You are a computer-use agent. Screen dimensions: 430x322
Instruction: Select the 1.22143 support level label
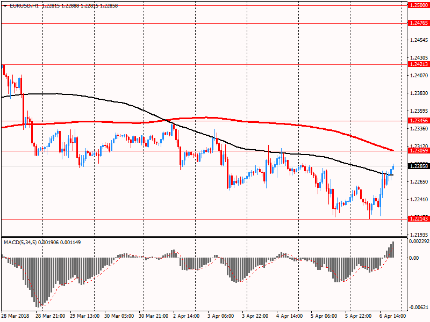click(419, 218)
